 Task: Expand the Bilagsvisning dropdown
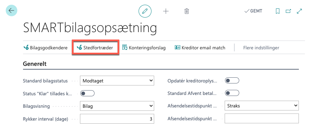[117, 106]
